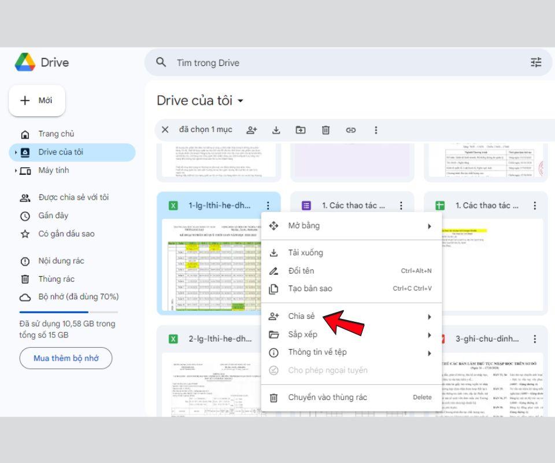Viewport: 555px width, 463px height.
Task: Click the share icon in selection toolbar
Action: click(251, 130)
